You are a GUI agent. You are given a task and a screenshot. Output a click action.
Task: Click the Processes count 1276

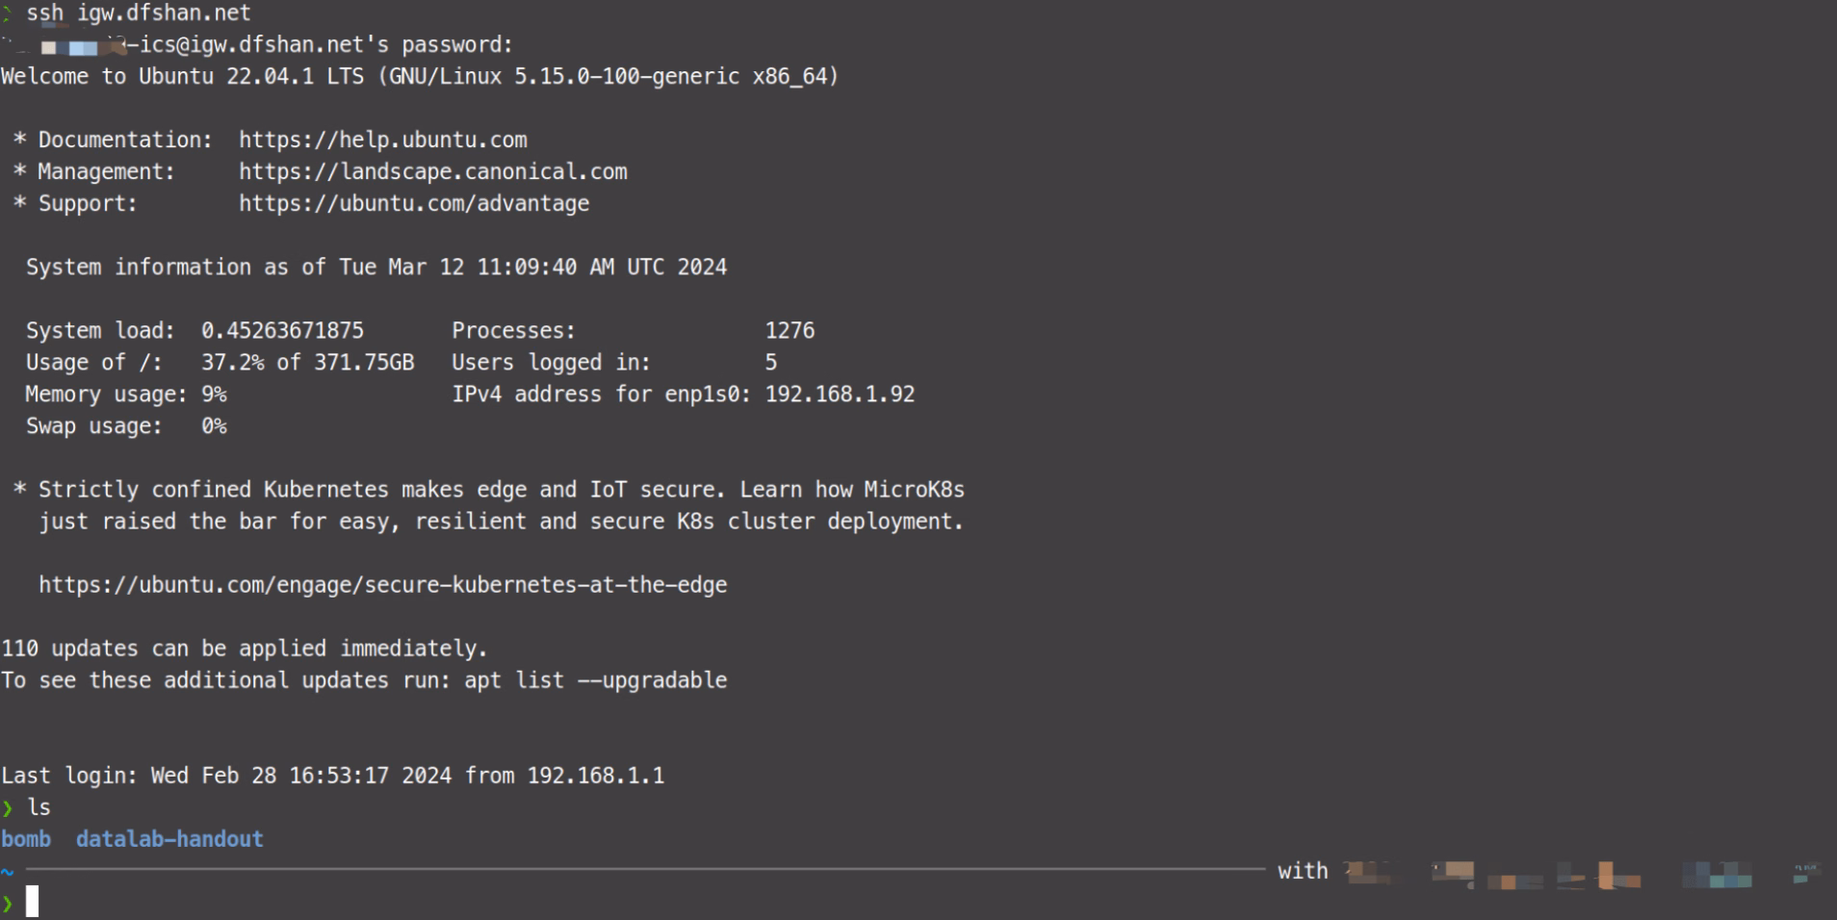(x=789, y=331)
